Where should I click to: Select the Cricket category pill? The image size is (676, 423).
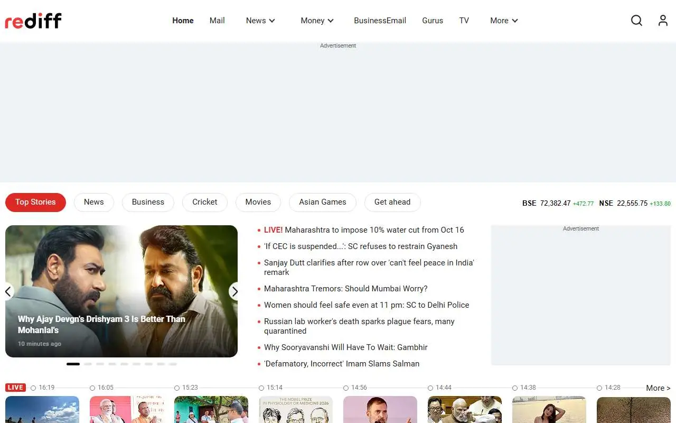(x=204, y=202)
